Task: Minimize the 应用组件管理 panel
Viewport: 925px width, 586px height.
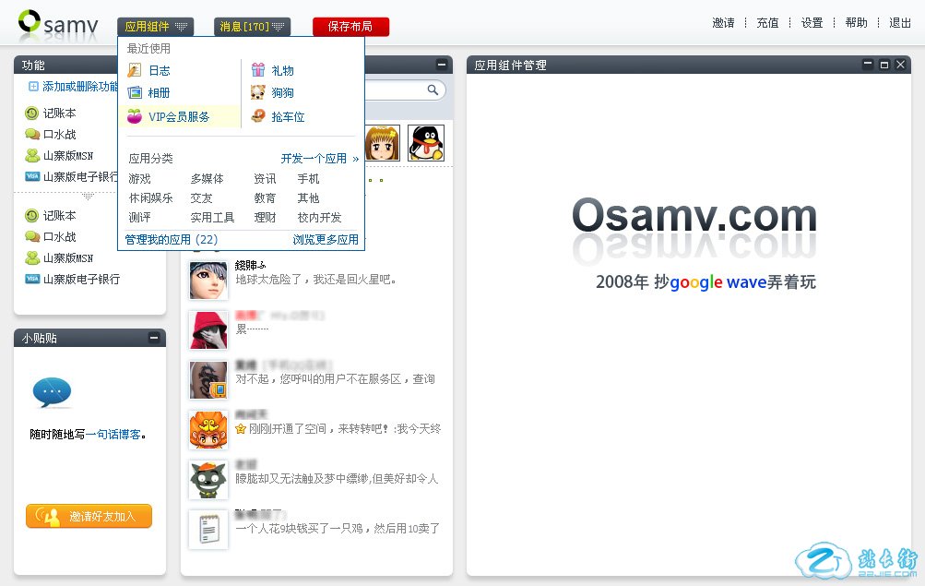Action: point(868,65)
